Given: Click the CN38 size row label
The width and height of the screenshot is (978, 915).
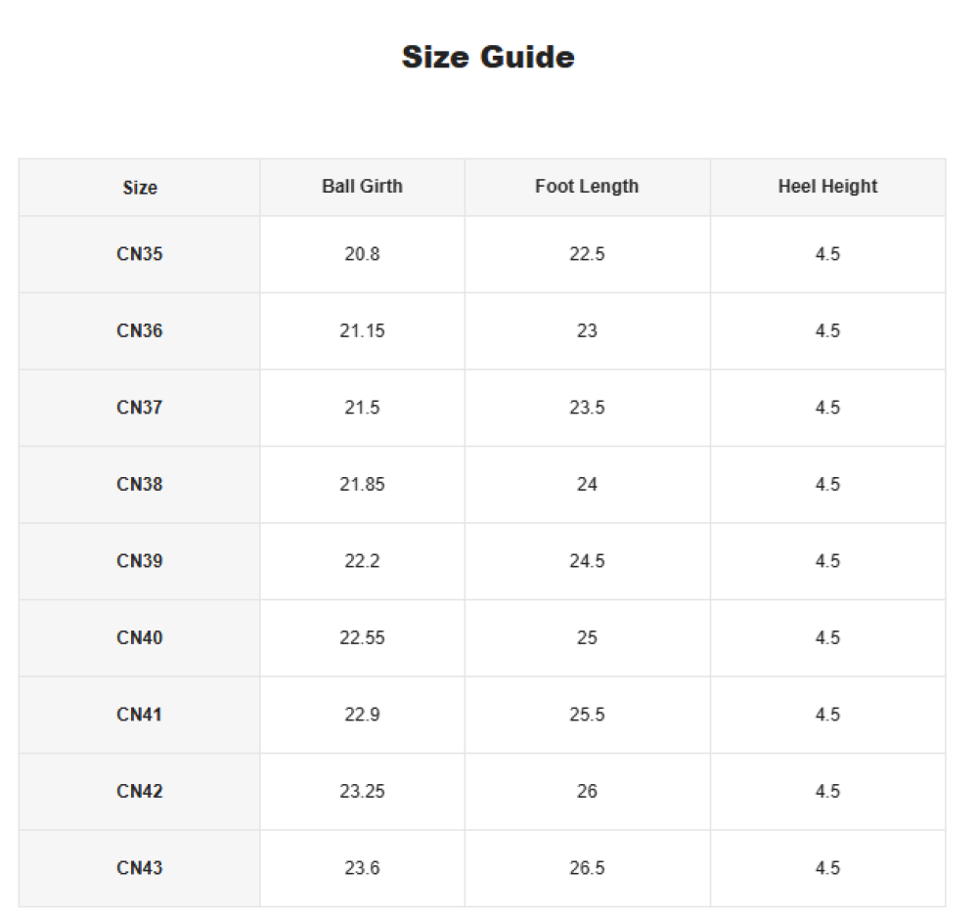Looking at the screenshot, I should (140, 484).
